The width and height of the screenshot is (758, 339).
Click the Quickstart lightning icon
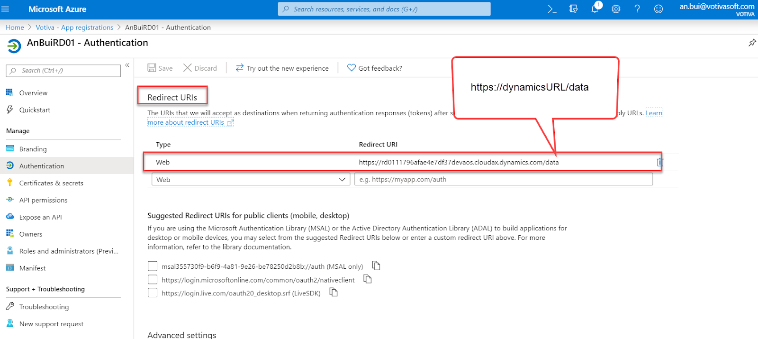point(9,110)
